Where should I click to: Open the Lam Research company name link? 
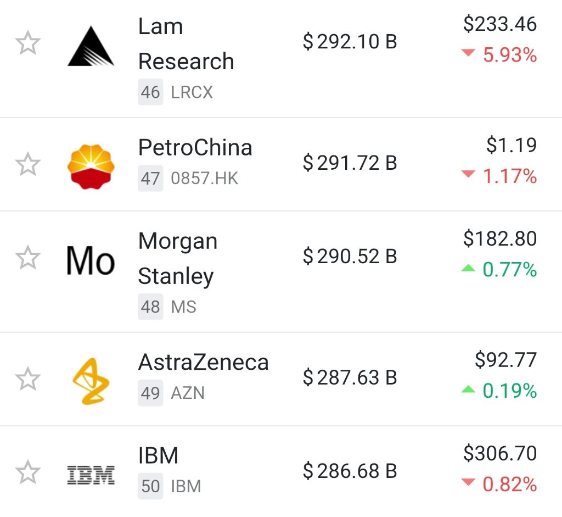[x=186, y=44]
